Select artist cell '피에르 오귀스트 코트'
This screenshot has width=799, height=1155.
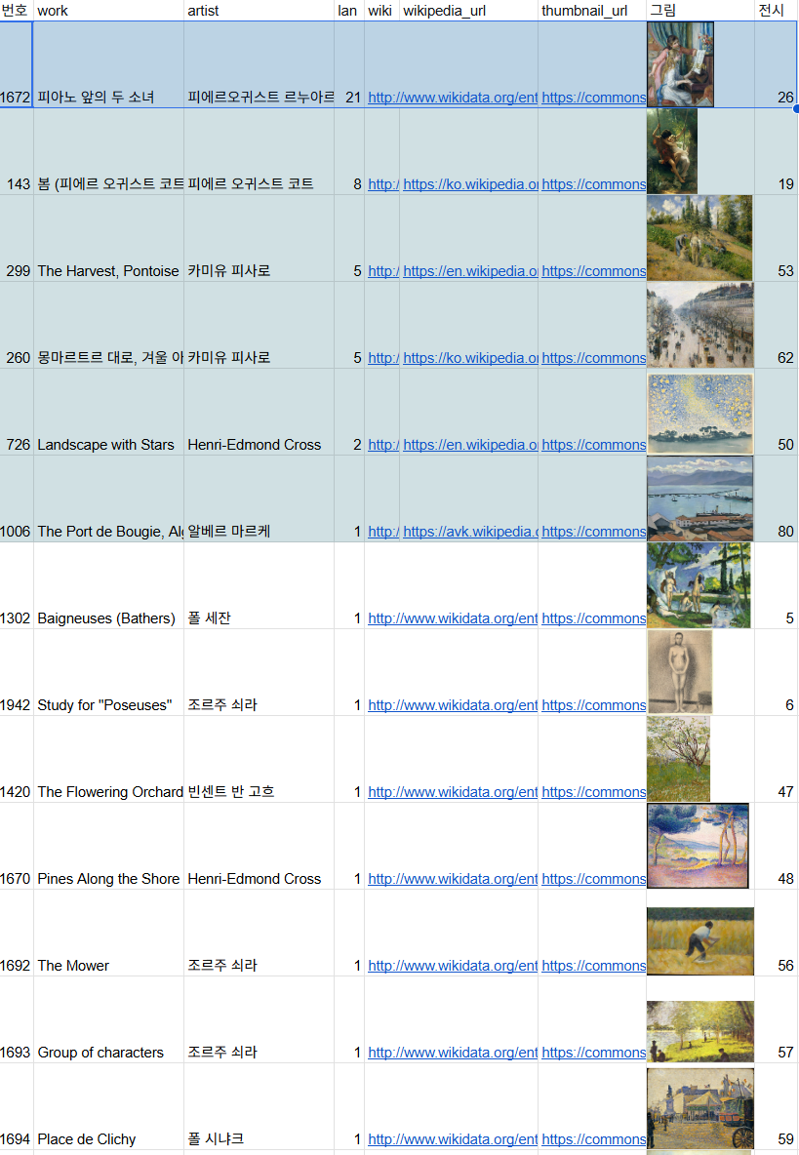(x=260, y=152)
